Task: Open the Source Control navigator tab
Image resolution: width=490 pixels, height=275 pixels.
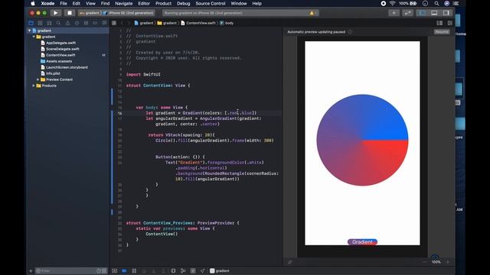Action: [40, 23]
